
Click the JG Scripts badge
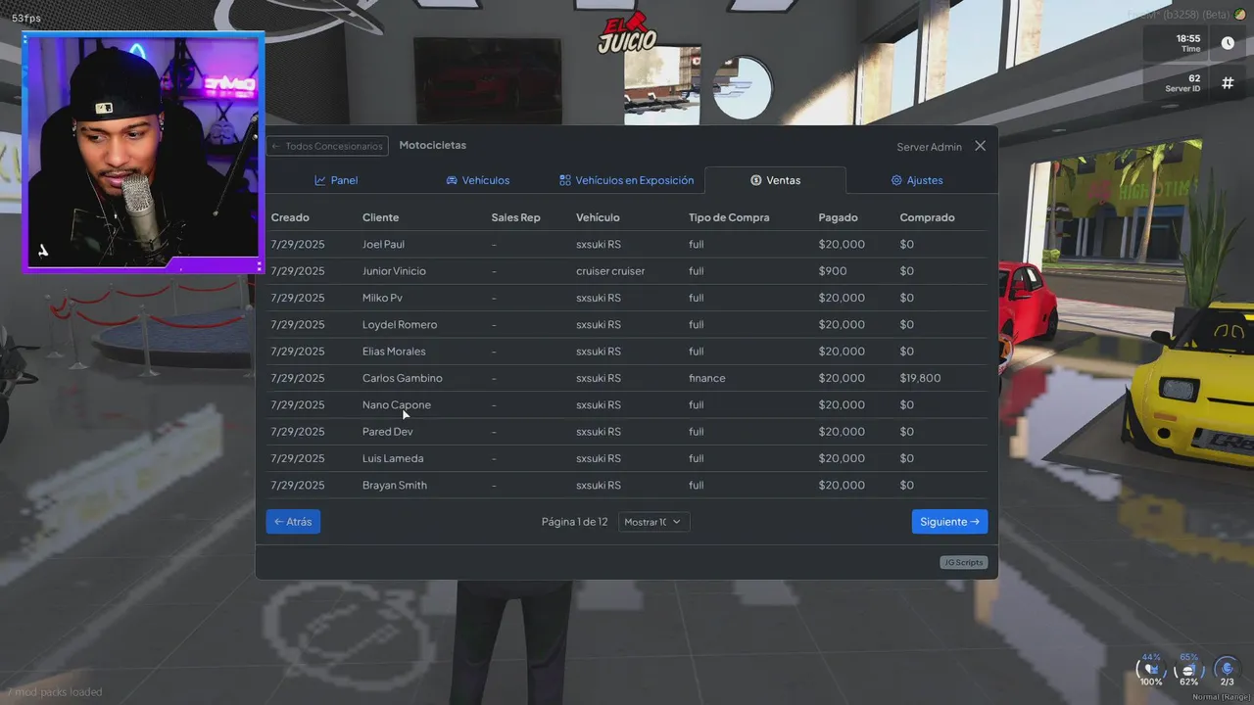click(x=963, y=562)
